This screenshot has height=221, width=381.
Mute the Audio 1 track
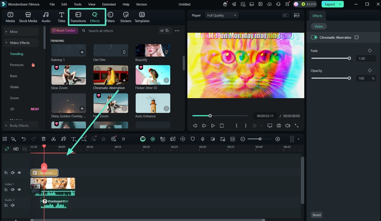click(13, 205)
